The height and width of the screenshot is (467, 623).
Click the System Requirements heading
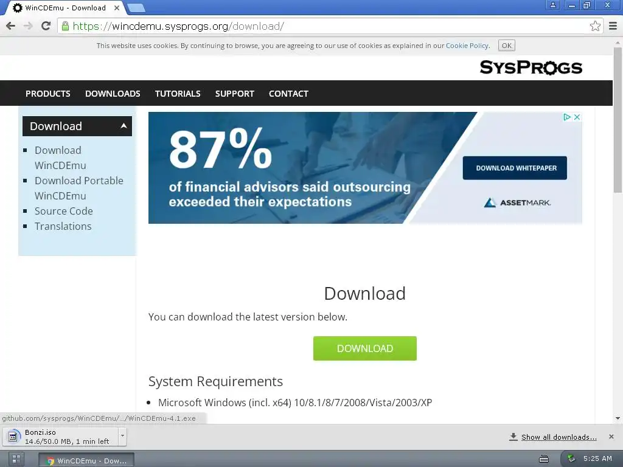coord(215,381)
